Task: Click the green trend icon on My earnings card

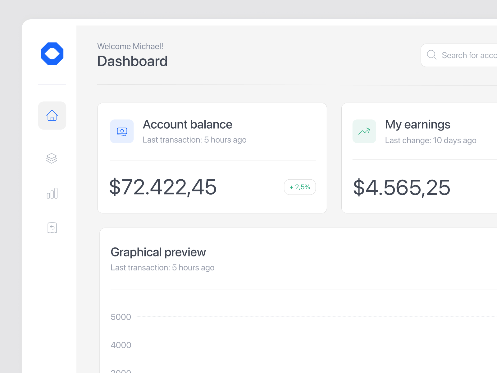Action: point(364,131)
